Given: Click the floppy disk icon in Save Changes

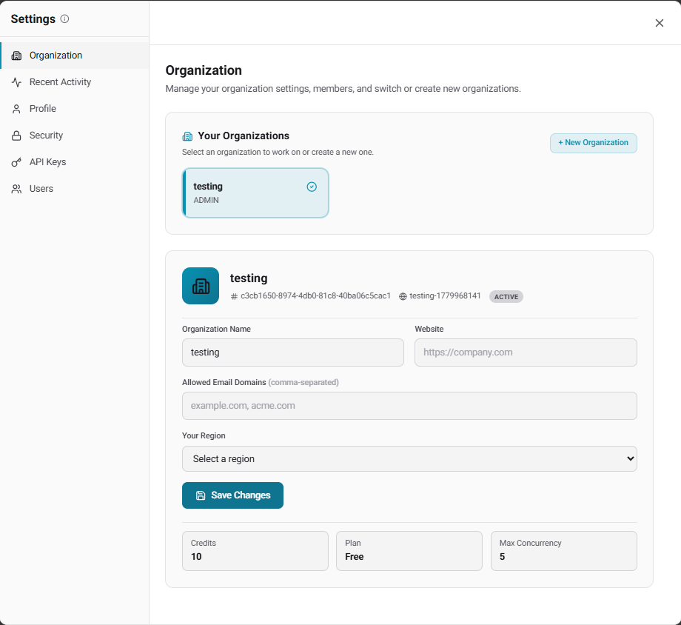Looking at the screenshot, I should [x=201, y=495].
